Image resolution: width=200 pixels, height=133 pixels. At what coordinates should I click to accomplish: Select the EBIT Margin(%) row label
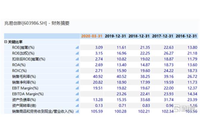point(25,88)
